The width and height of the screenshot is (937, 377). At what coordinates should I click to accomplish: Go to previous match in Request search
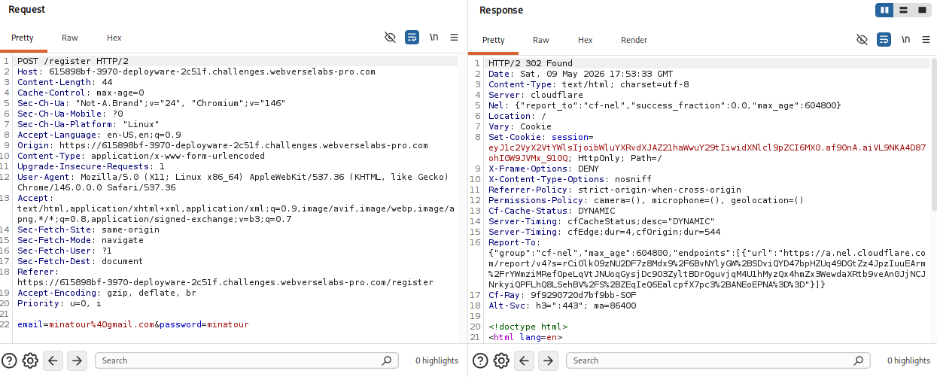[53, 360]
